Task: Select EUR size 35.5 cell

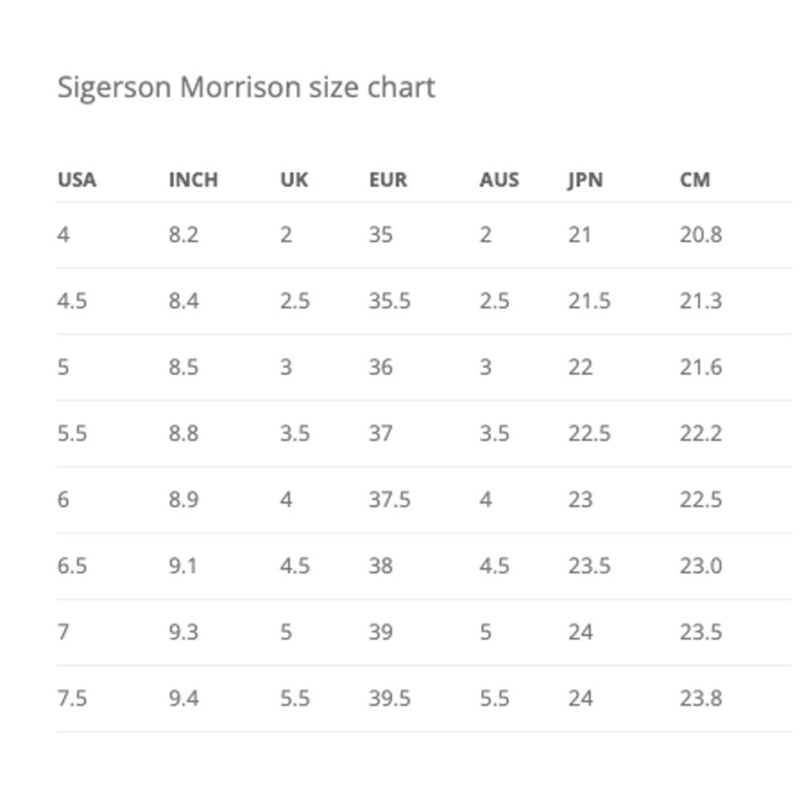Action: [x=390, y=301]
